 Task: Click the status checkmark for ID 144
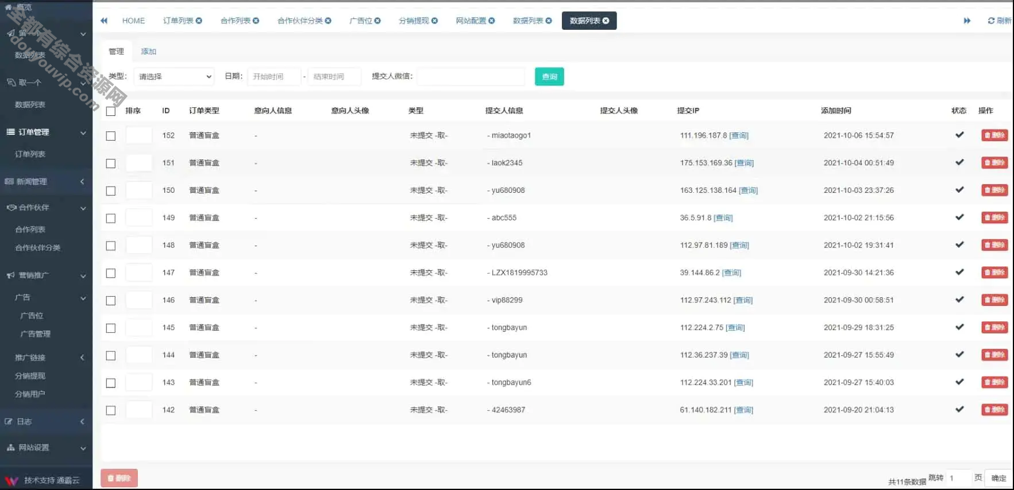959,355
